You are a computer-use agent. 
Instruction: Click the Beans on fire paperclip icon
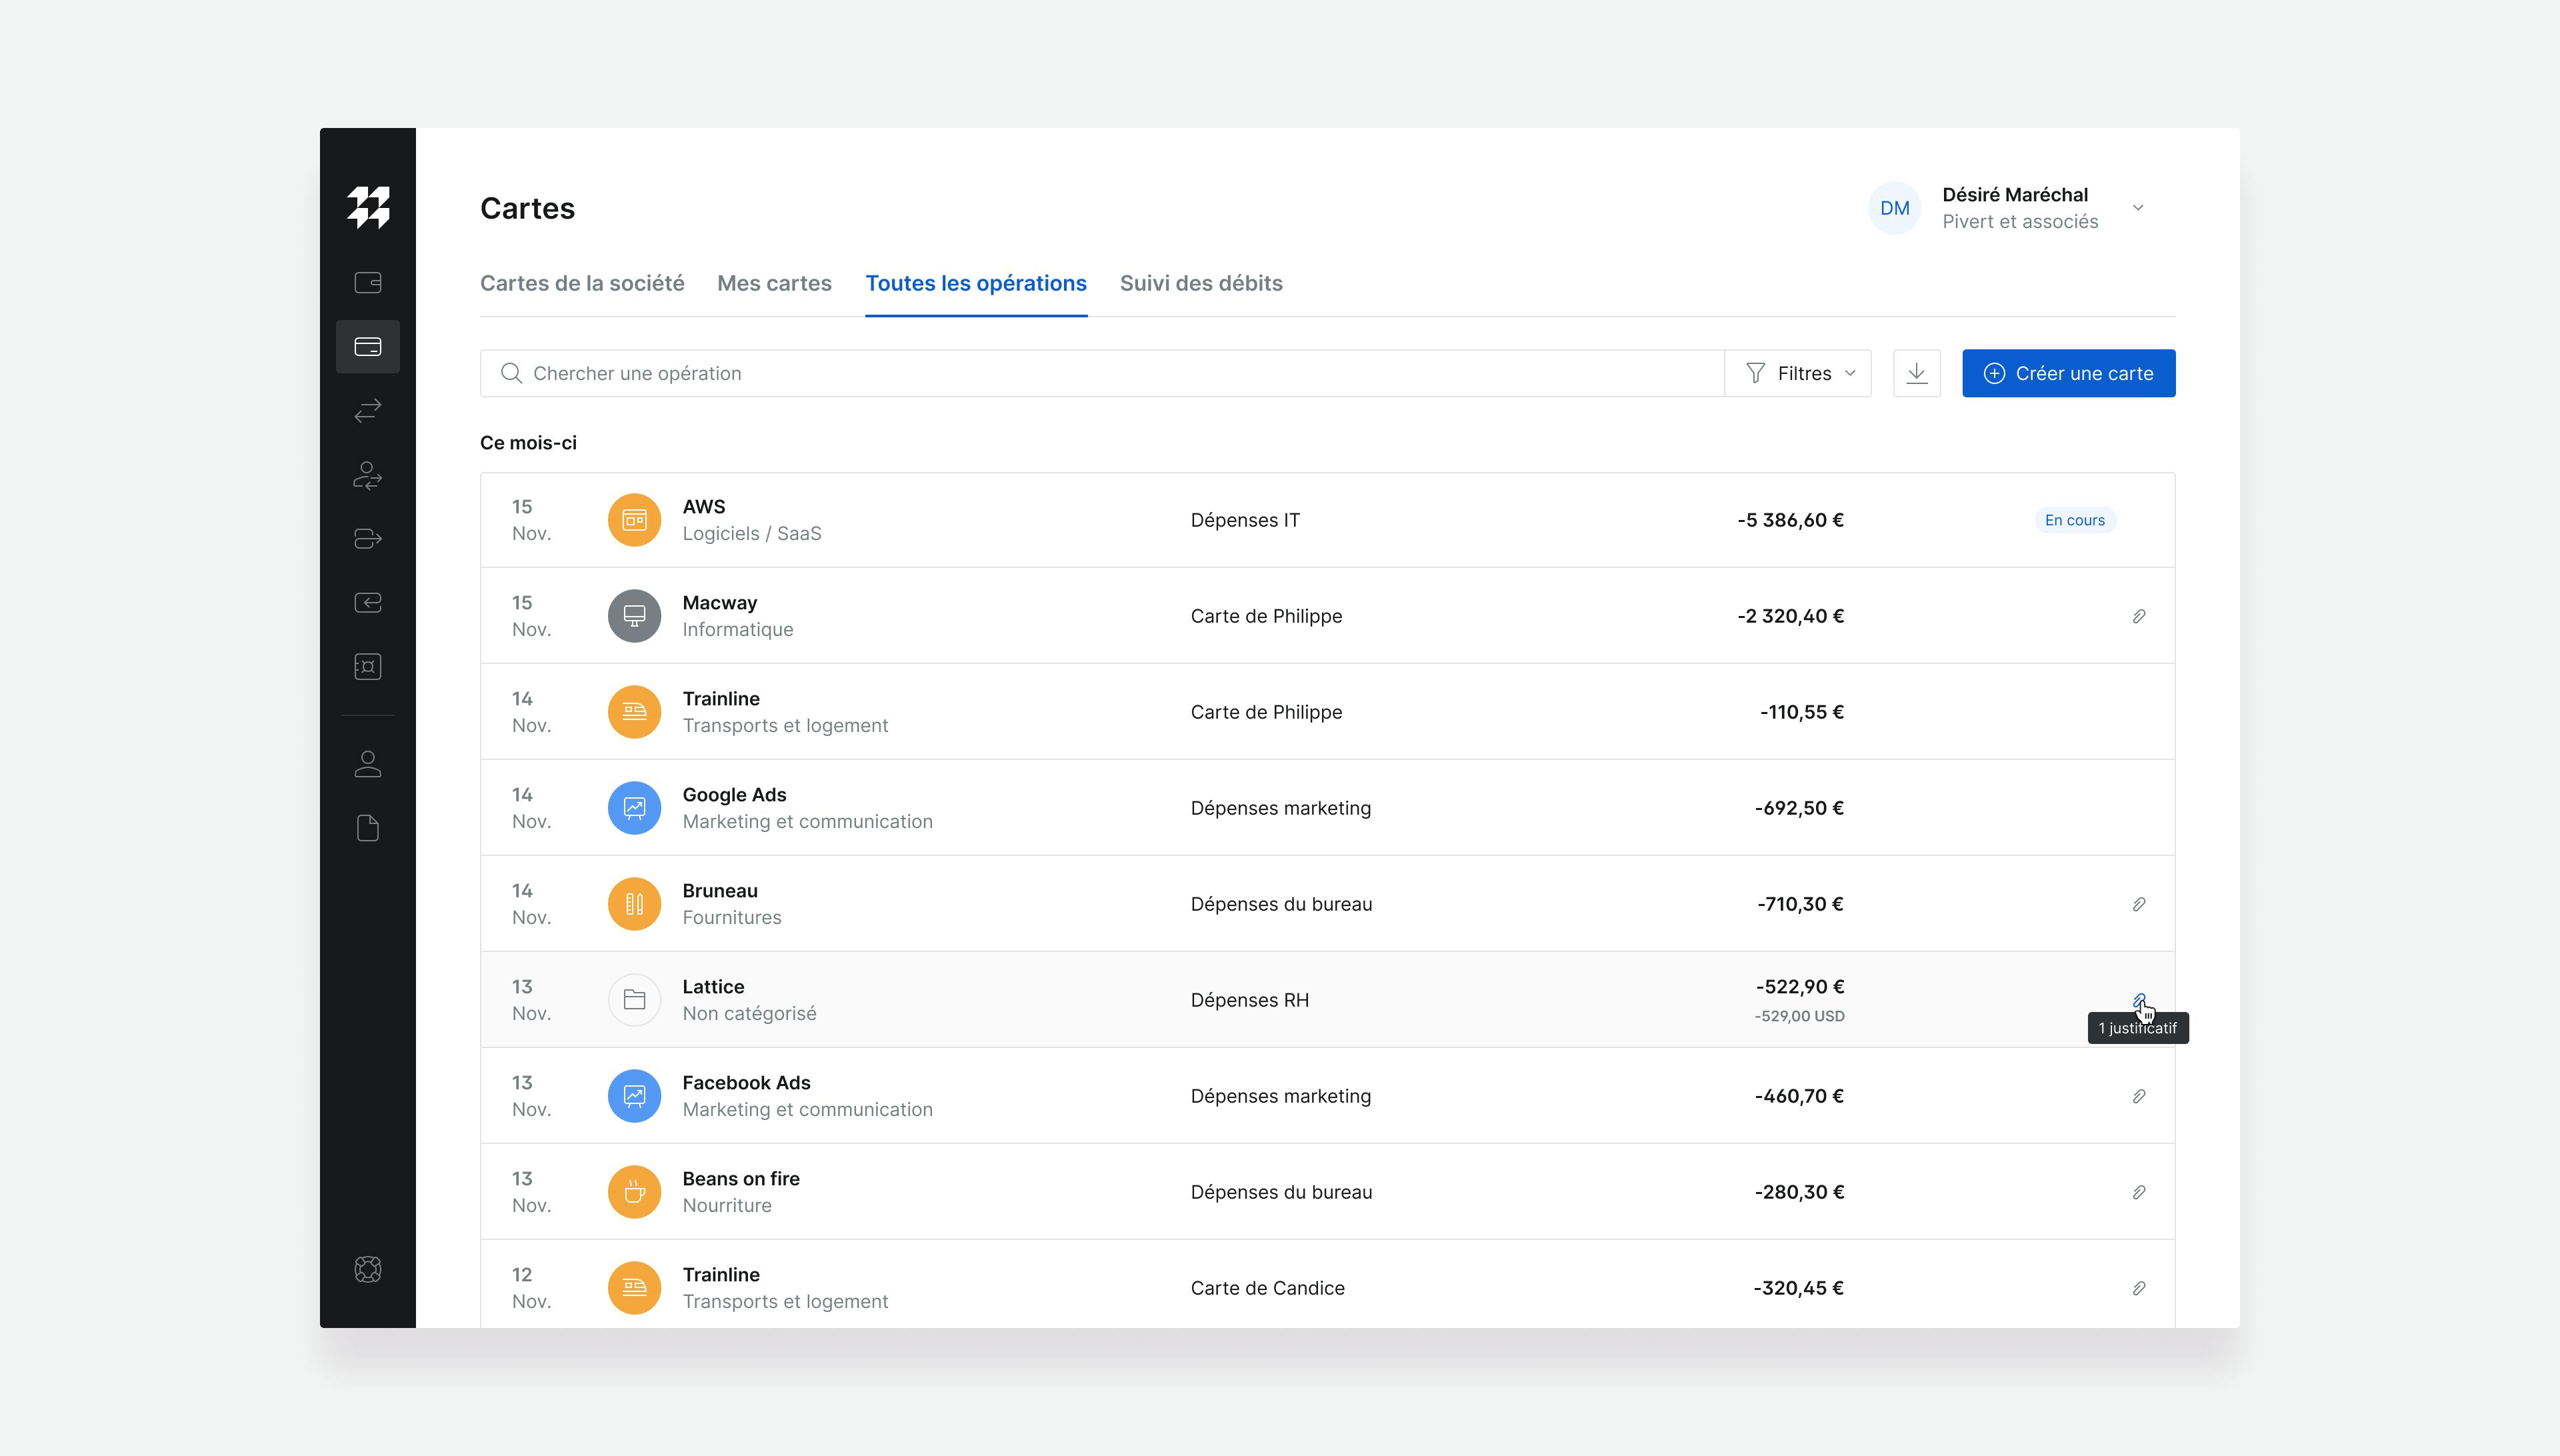tap(2139, 1192)
